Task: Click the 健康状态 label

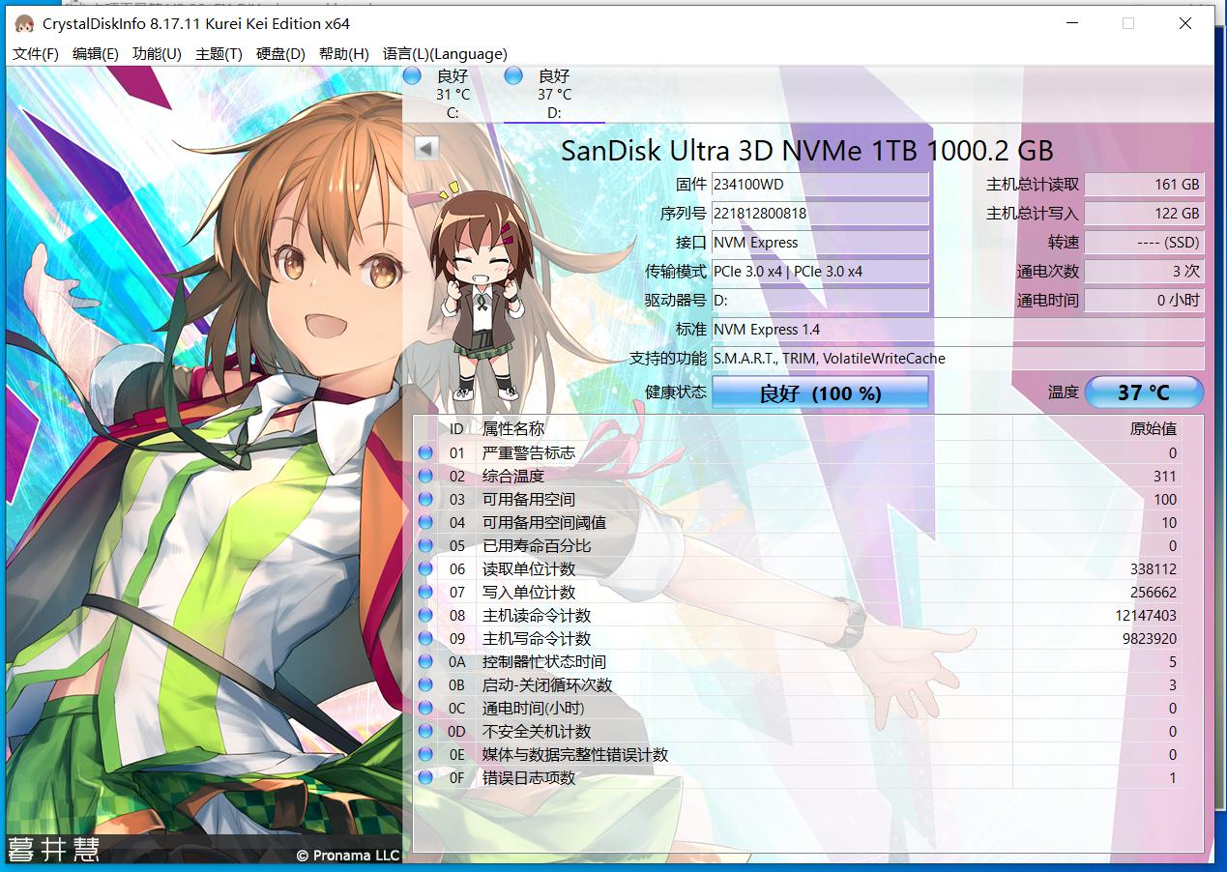Action: [676, 392]
